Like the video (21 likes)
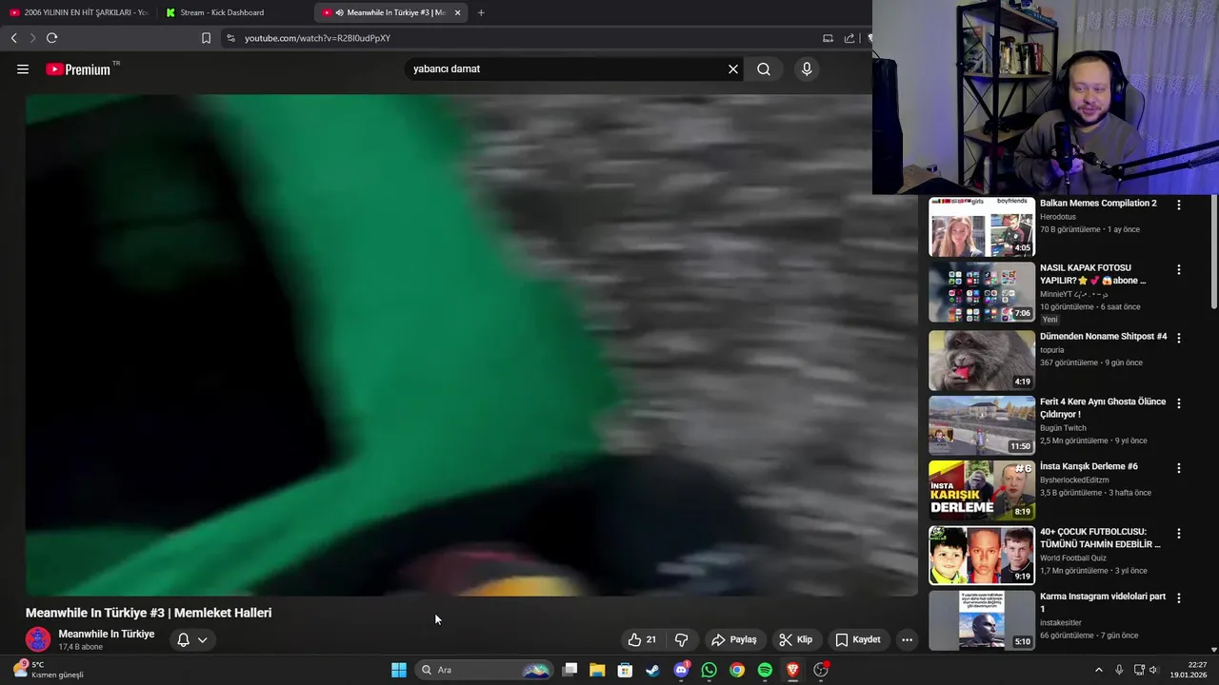 pyautogui.click(x=642, y=639)
